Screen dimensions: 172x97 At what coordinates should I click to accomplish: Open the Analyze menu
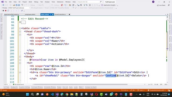click(x=47, y=2)
